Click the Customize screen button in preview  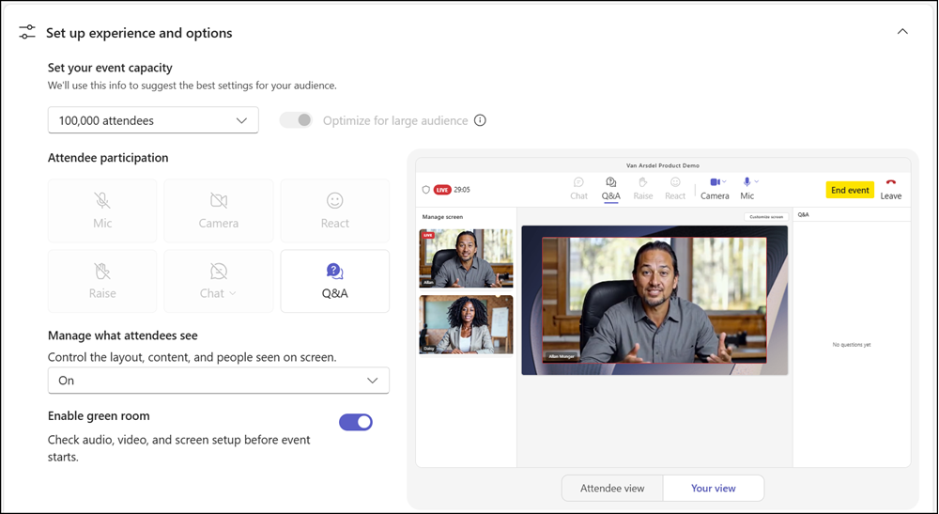766,217
